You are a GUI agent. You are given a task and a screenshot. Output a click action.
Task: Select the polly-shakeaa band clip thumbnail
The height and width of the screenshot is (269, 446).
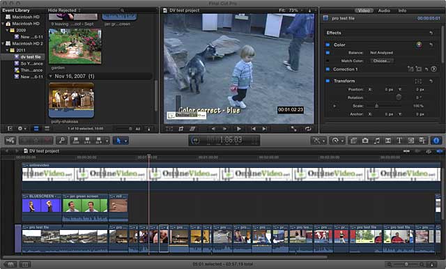coord(71,100)
